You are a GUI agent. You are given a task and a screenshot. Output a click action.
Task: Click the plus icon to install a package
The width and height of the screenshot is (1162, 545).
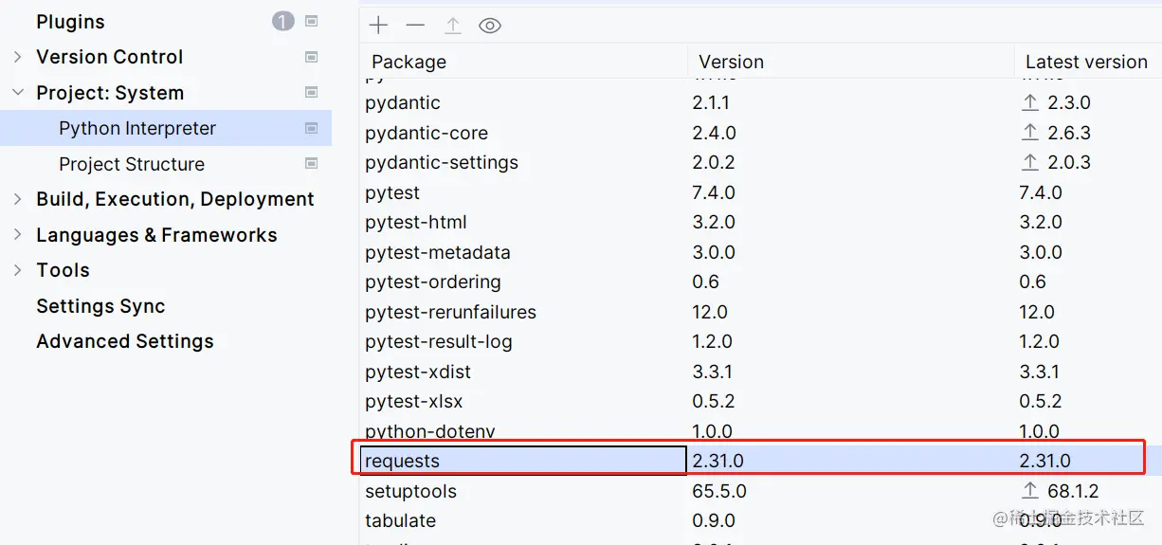click(378, 26)
